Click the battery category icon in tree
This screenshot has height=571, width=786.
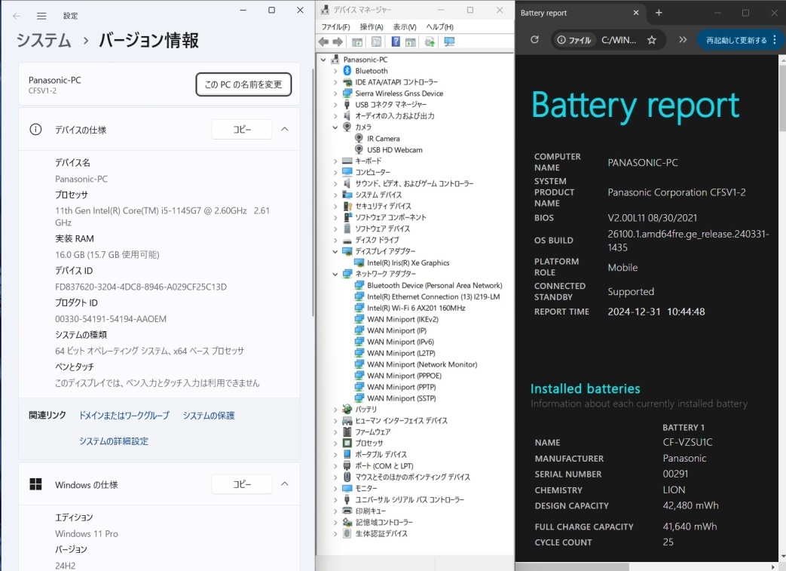coord(347,410)
